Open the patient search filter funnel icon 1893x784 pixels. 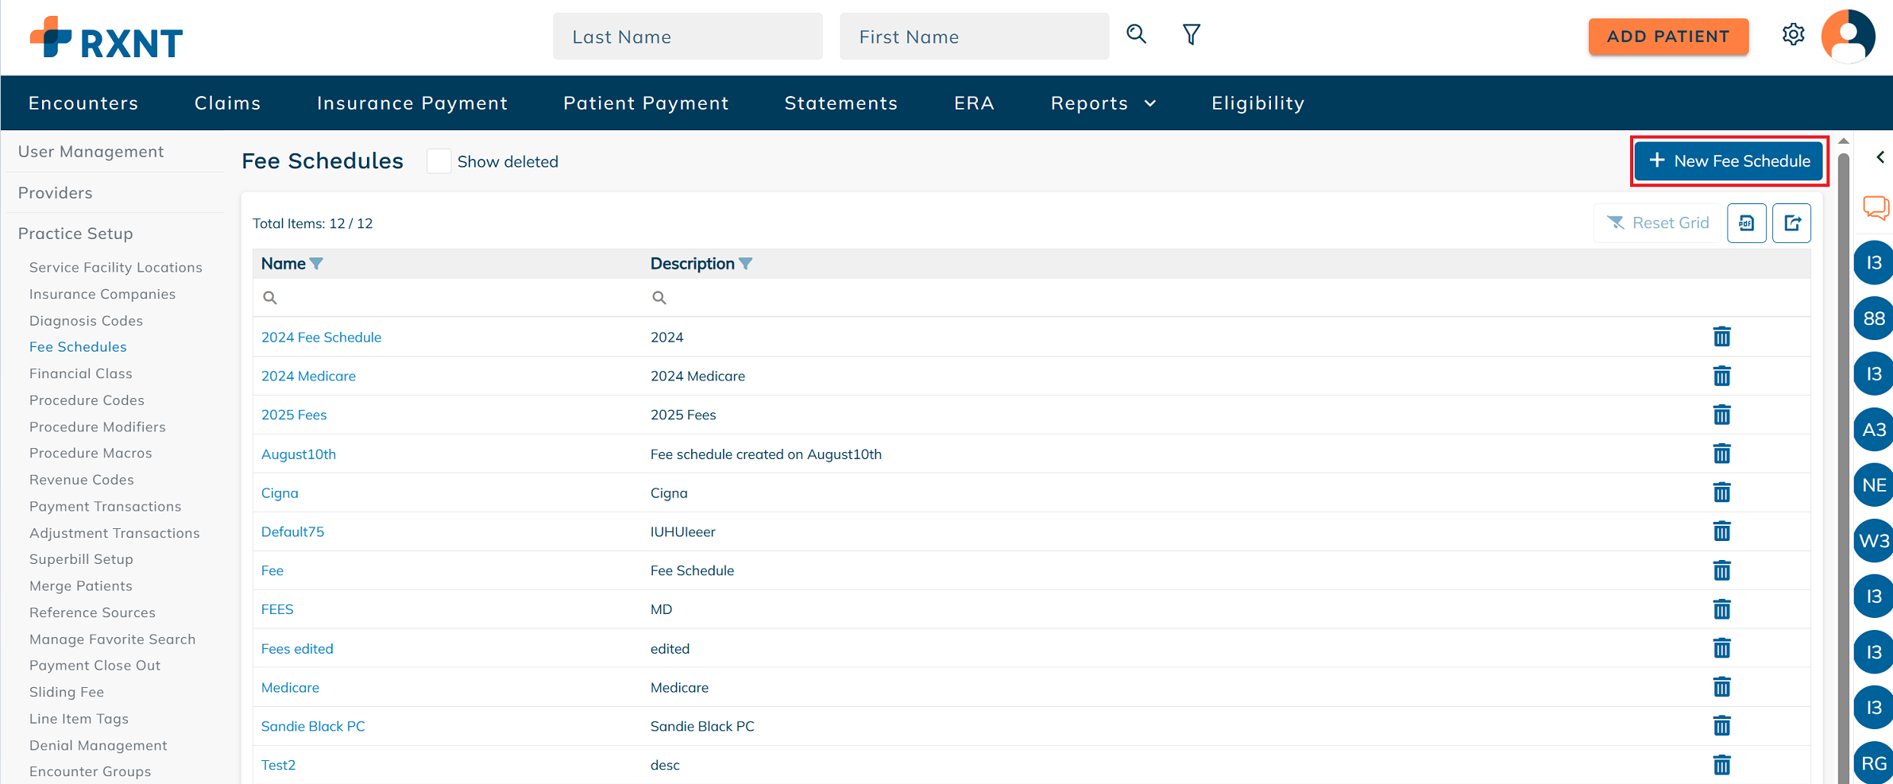(1191, 34)
